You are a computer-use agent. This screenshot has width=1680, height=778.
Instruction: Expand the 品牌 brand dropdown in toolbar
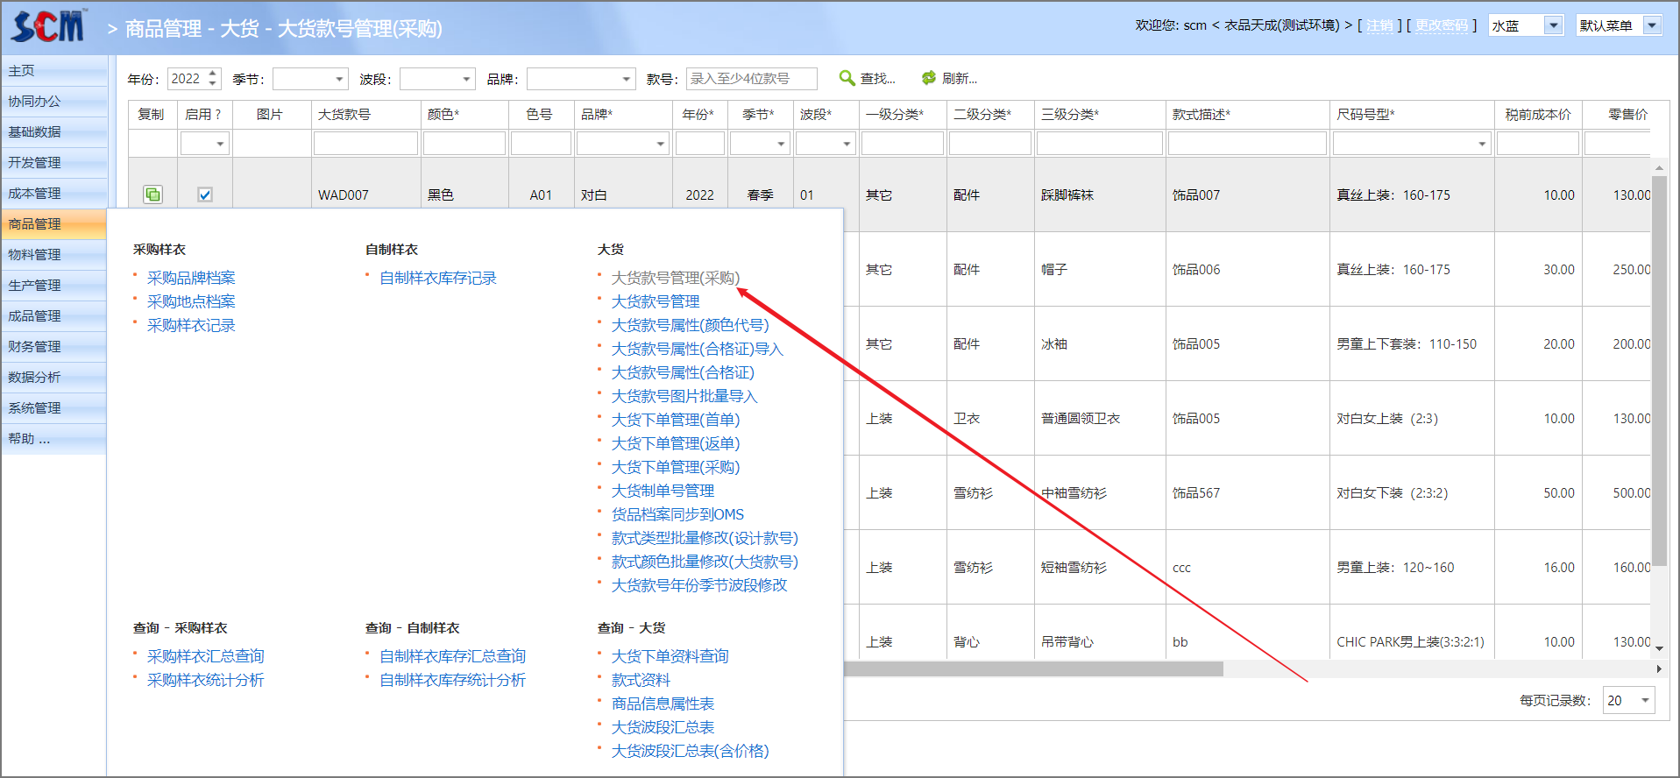[x=626, y=79]
